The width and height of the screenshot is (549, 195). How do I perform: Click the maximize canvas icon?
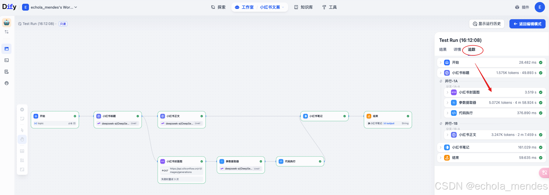(x=22, y=169)
